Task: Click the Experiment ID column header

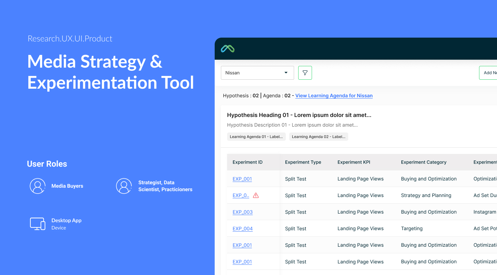Action: [247, 162]
